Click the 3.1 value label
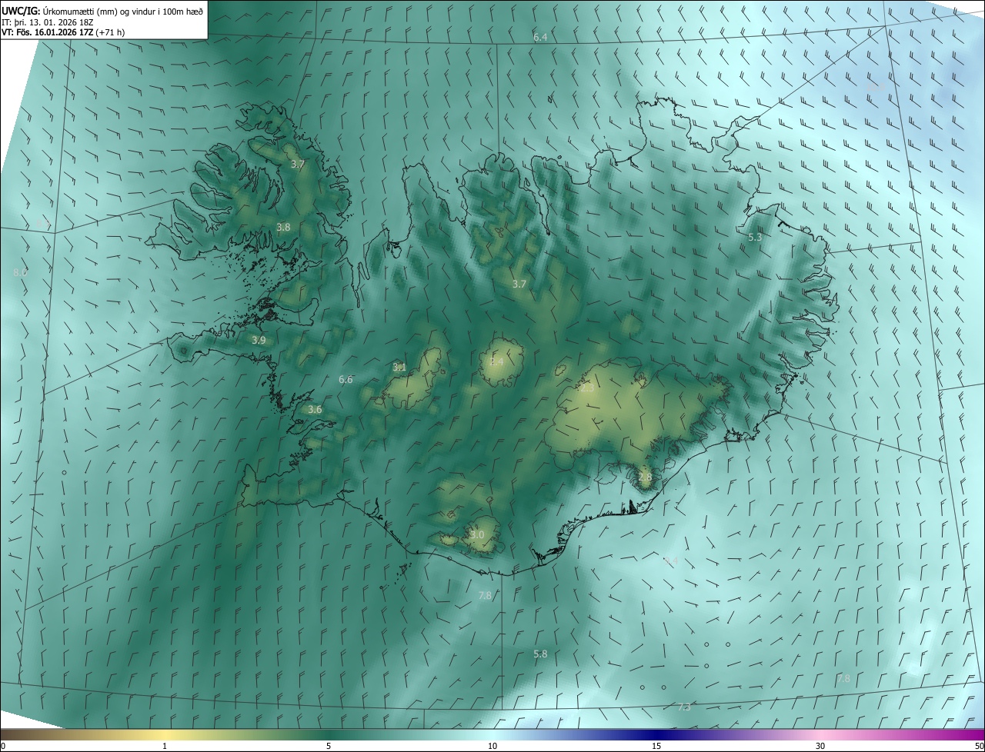 [399, 367]
